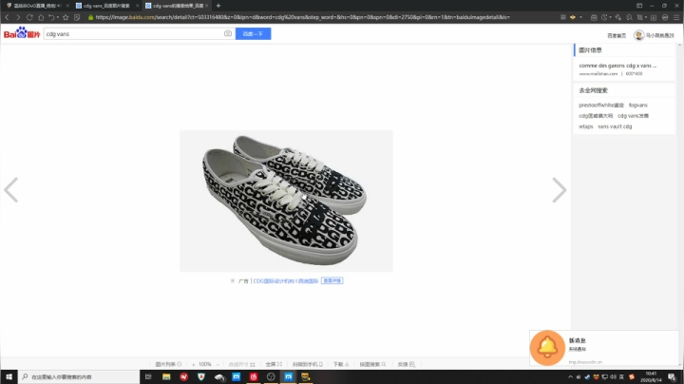
Task: Go back with the browser back arrow
Action: (x=7, y=17)
